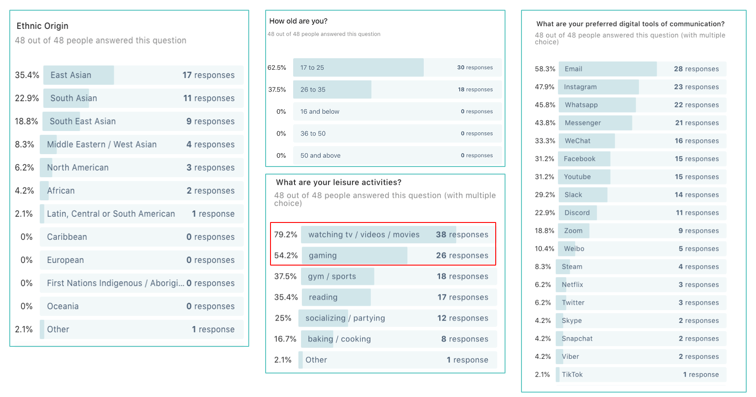756x397 pixels.
Task: Click the Email communication tool bar
Action: point(642,69)
